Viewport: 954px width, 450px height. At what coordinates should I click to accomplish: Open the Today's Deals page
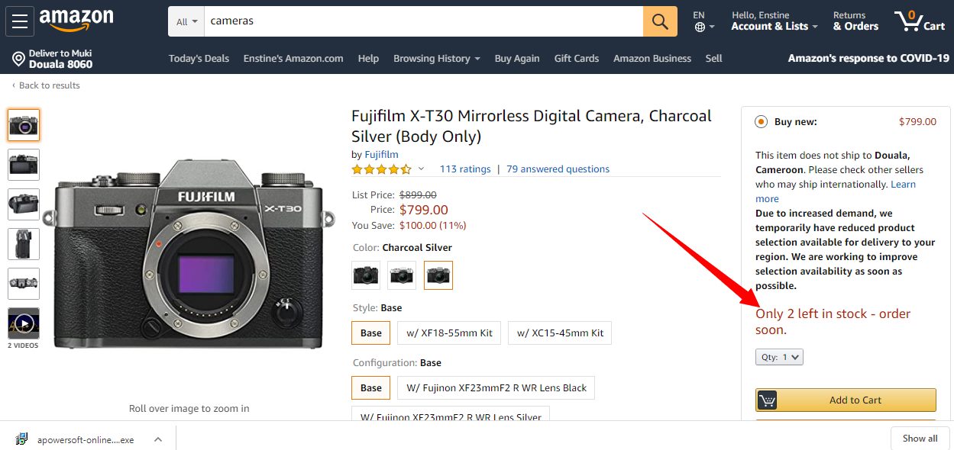point(199,58)
